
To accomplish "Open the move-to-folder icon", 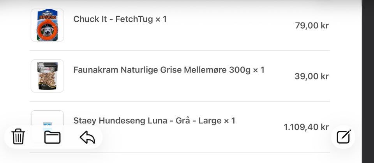I will tap(52, 137).
